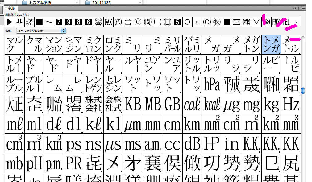This screenshot has height=182, width=312.
Task: Select the ∨ check-shaped recent glyph
Action: pos(256,22)
